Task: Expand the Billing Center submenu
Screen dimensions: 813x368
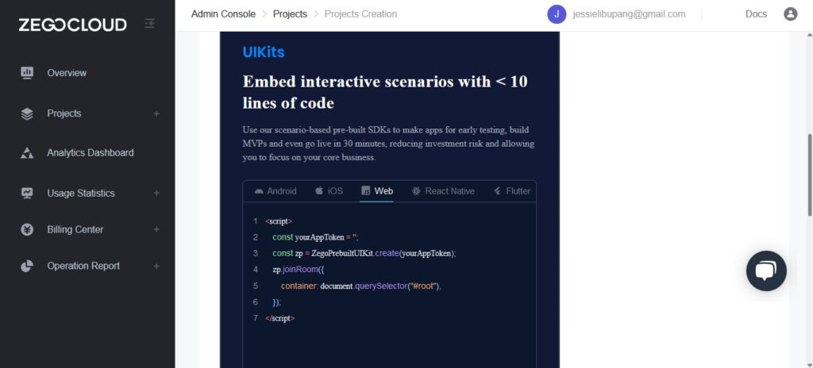Action: click(x=156, y=229)
